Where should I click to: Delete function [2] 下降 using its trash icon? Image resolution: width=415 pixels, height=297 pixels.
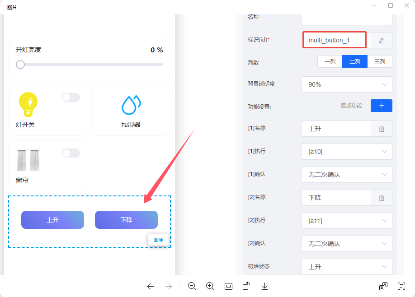click(381, 198)
